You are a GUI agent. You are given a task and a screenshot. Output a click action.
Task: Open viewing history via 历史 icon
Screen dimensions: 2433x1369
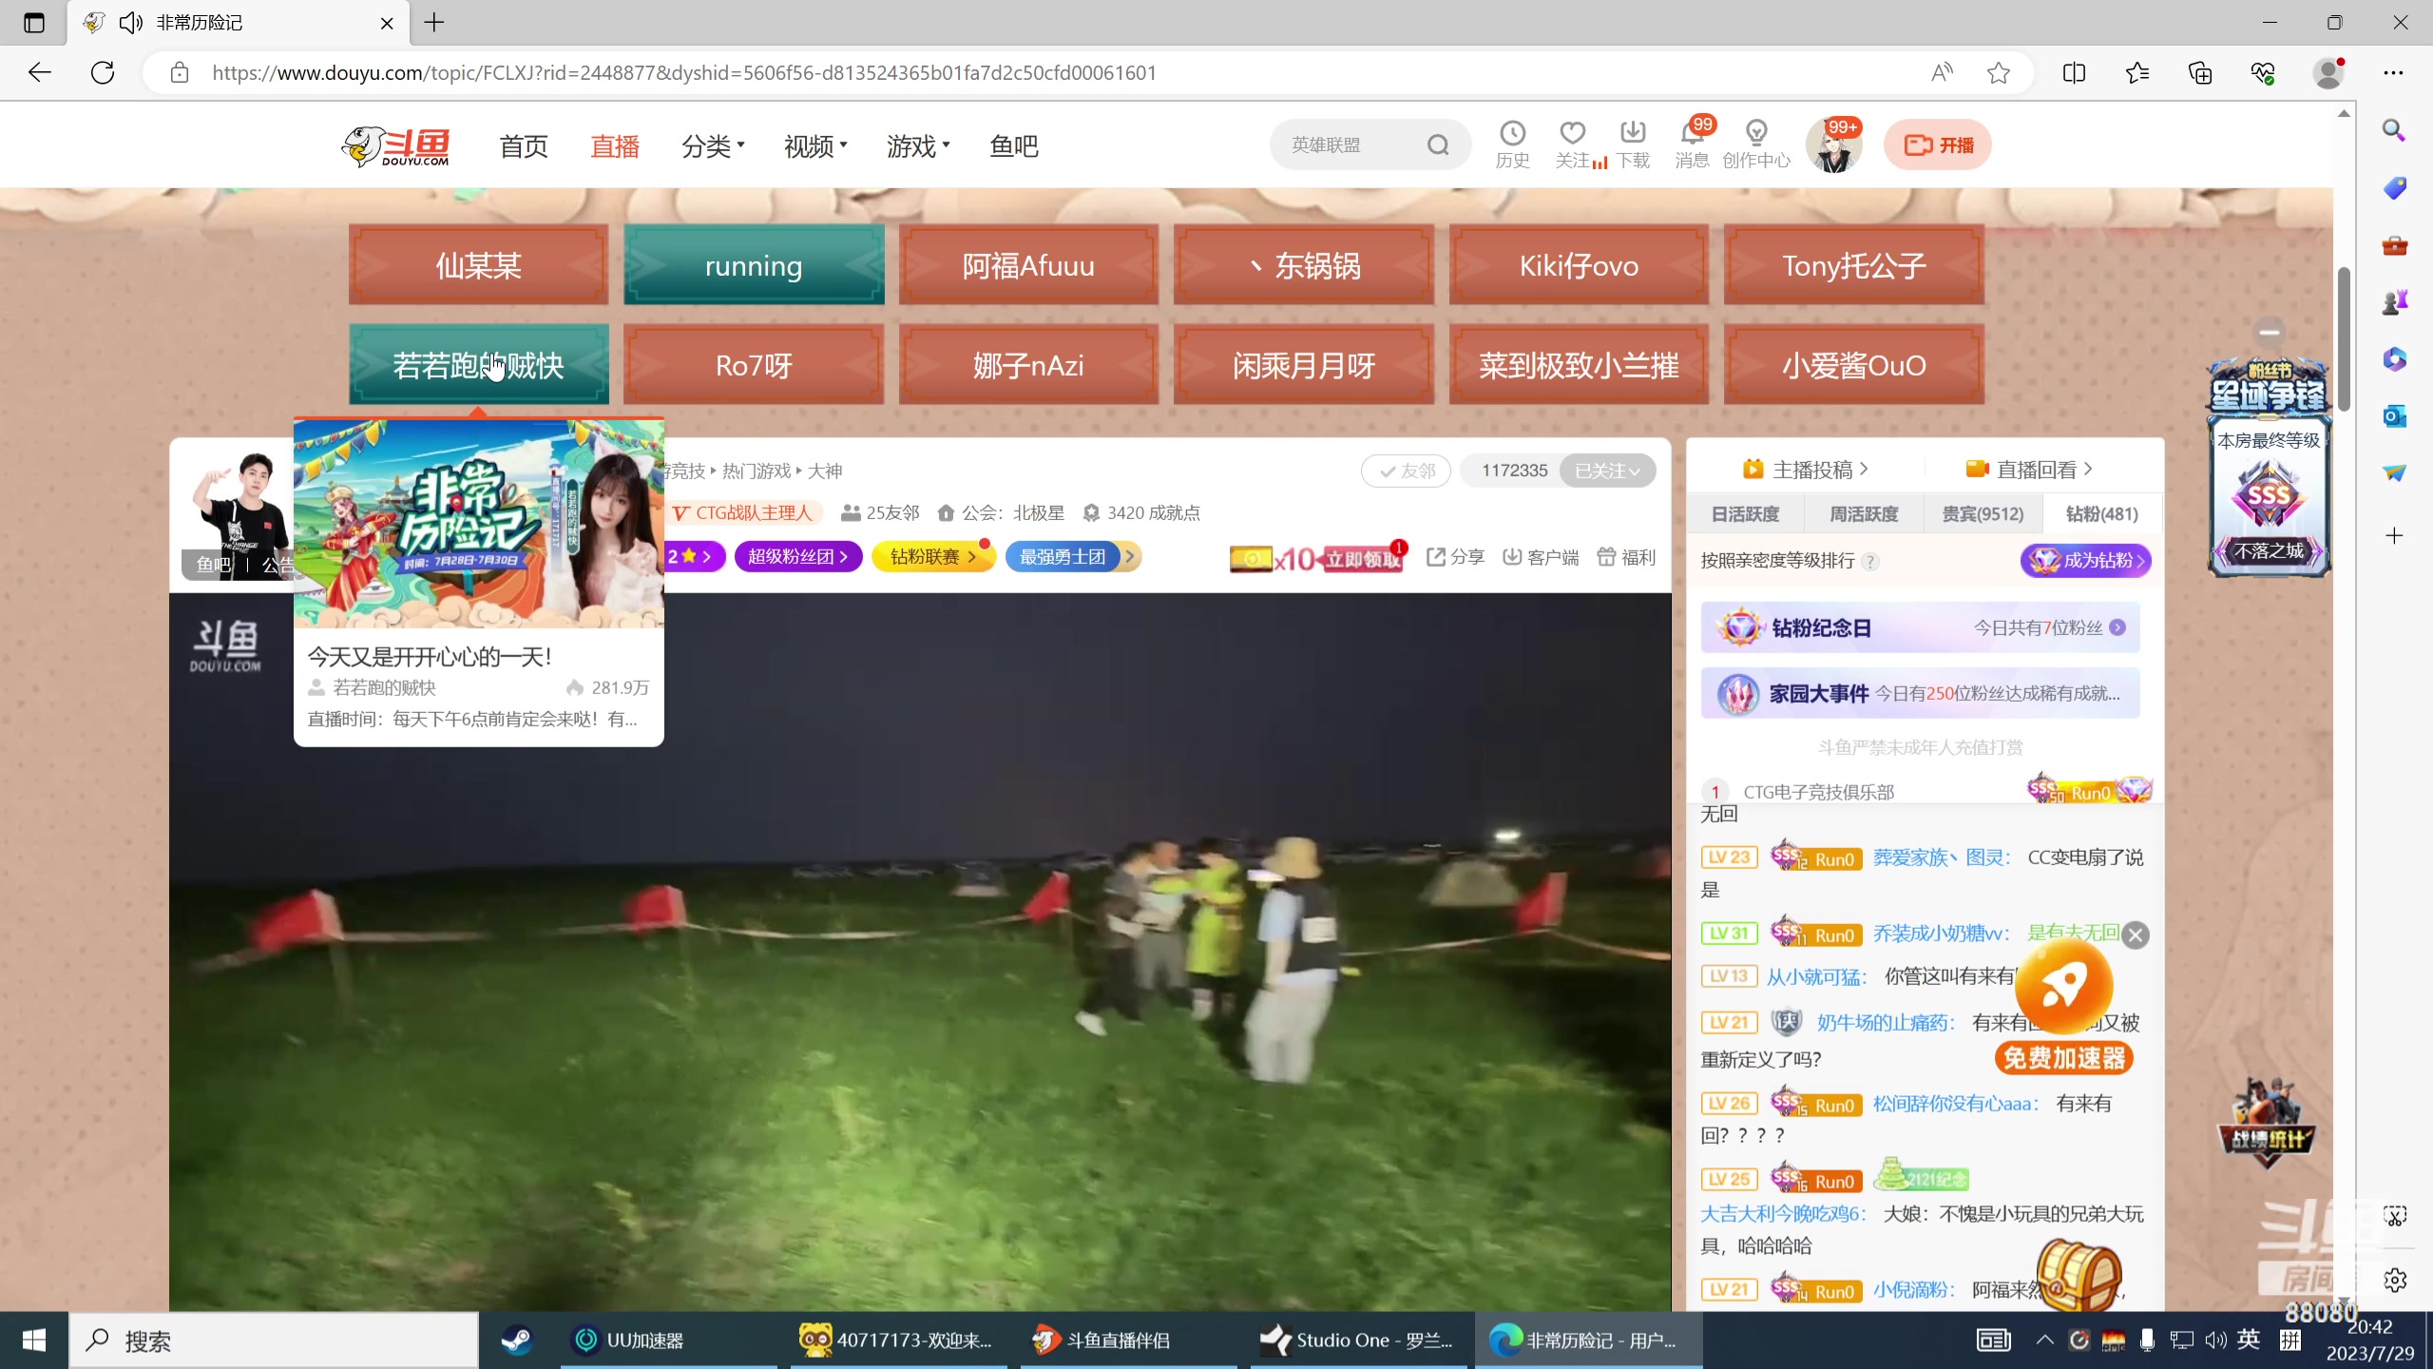click(x=1511, y=145)
